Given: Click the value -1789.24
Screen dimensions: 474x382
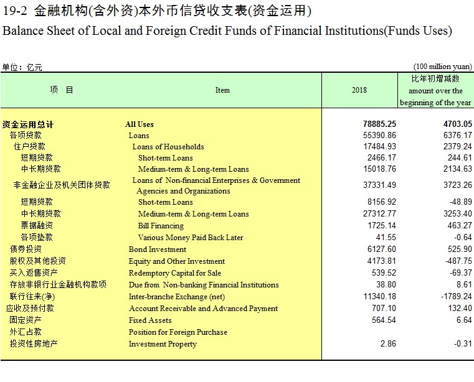Looking at the screenshot, I should click(x=456, y=296).
